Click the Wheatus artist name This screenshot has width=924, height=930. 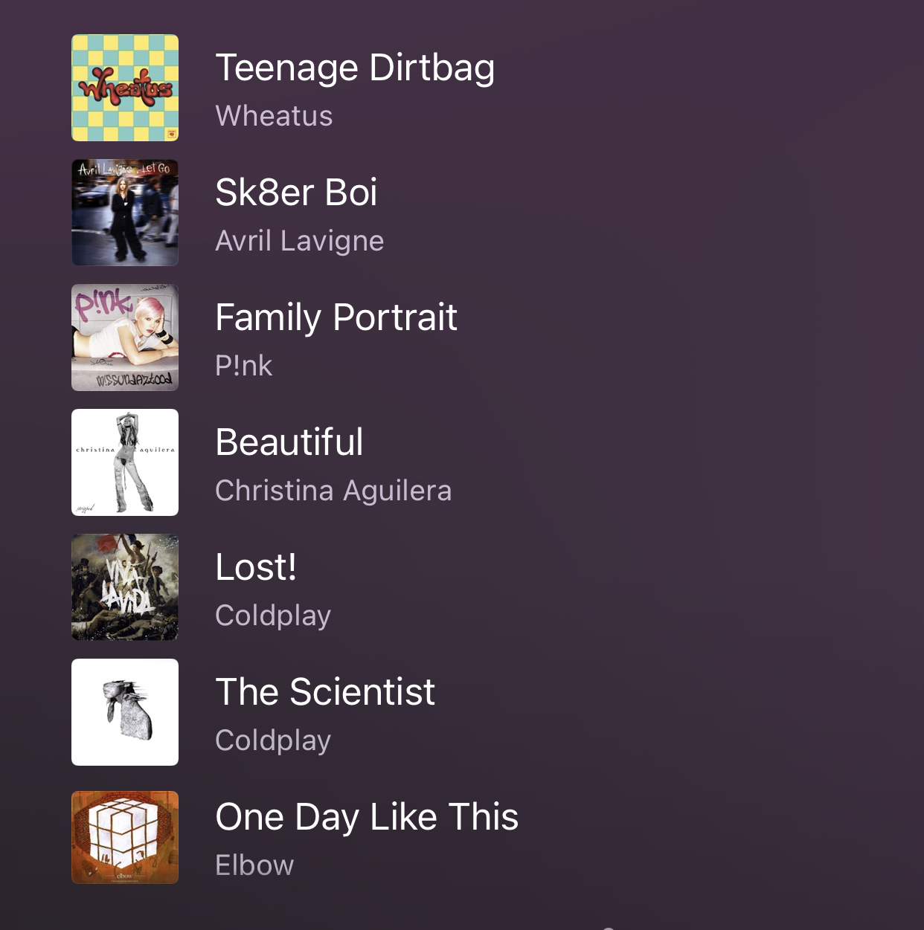[x=274, y=116]
